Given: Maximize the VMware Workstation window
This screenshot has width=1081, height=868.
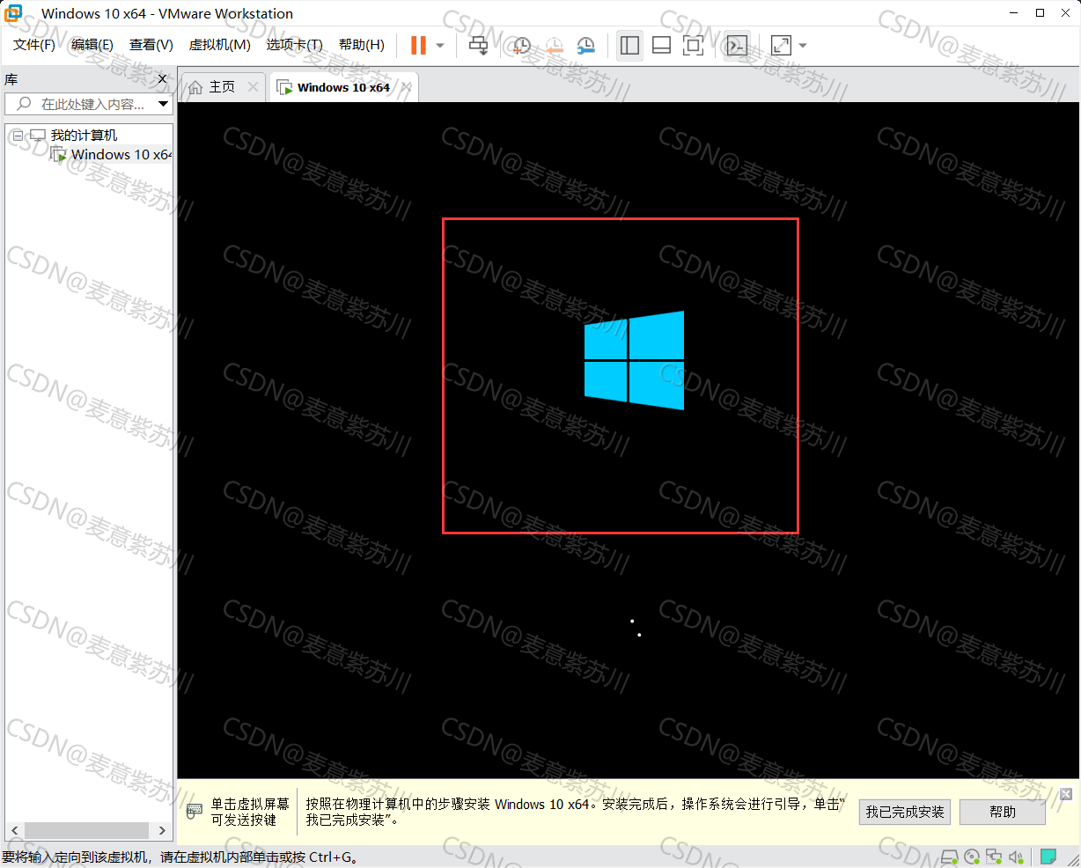Looking at the screenshot, I should 1040,13.
